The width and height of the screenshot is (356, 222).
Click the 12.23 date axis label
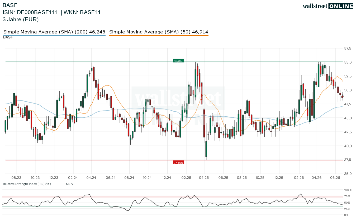(54, 178)
